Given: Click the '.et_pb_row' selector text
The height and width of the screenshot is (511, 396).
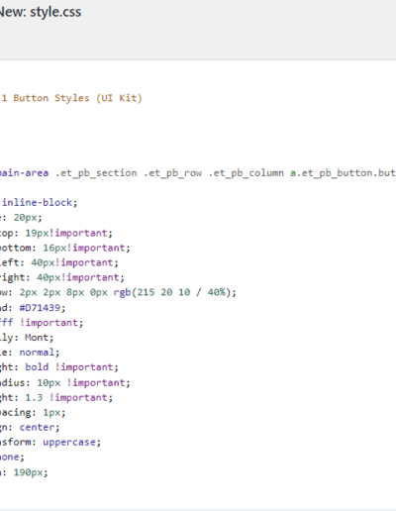Looking at the screenshot, I should tap(172, 173).
